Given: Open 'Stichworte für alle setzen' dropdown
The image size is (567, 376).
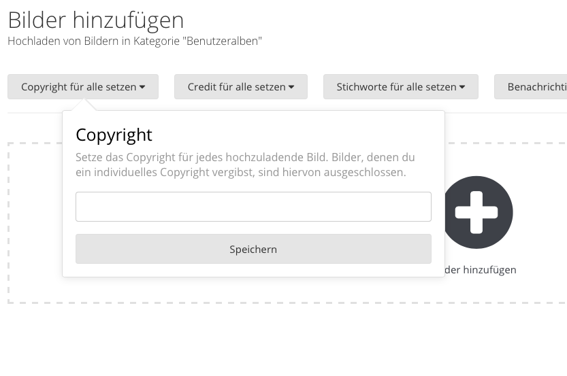Looking at the screenshot, I should 401,86.
